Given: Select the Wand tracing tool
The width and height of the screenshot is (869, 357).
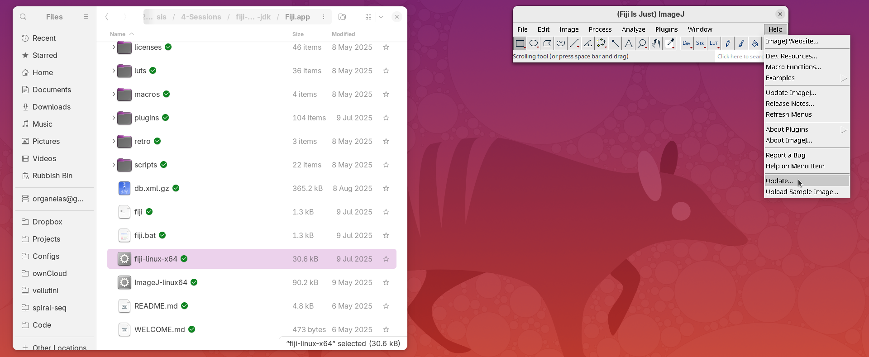Looking at the screenshot, I should [x=615, y=43].
